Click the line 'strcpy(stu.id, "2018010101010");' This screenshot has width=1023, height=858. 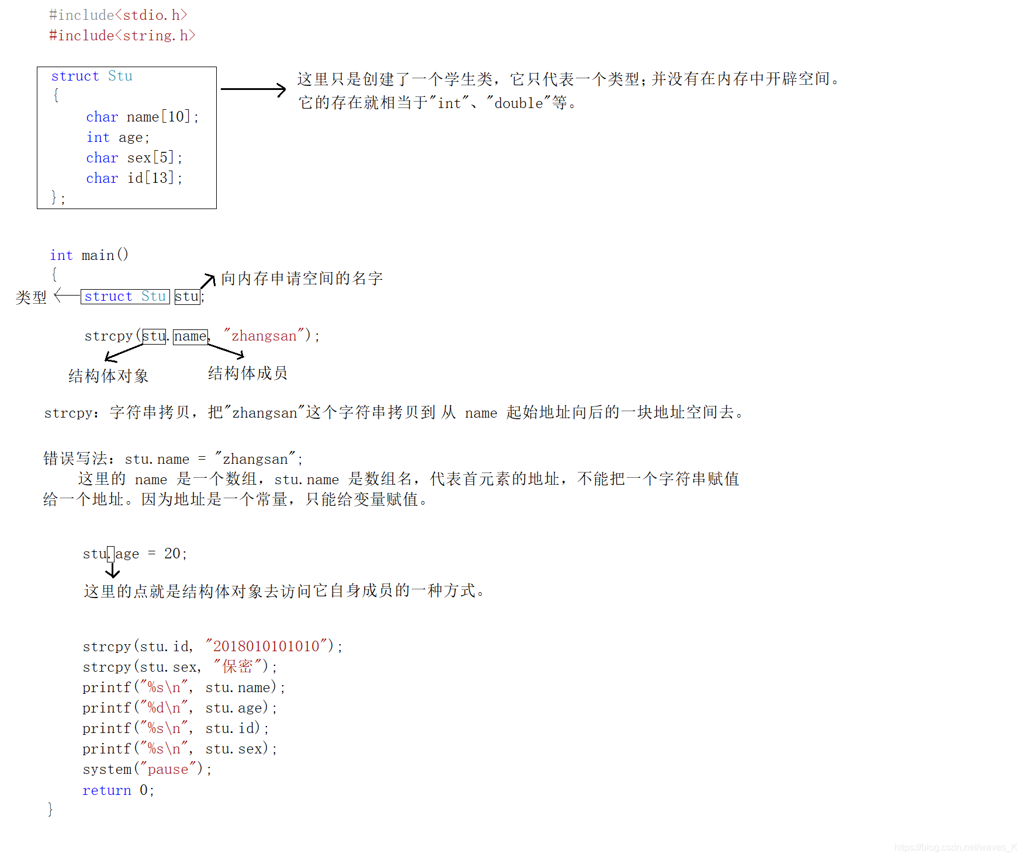pyautogui.click(x=213, y=647)
